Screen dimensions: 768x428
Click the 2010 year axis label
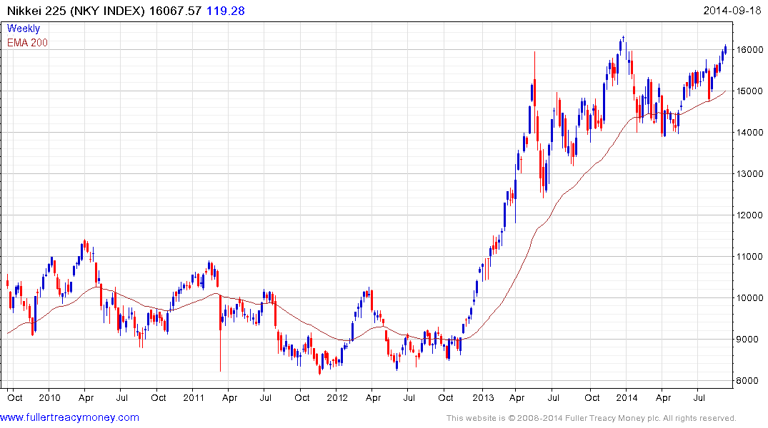(x=49, y=397)
